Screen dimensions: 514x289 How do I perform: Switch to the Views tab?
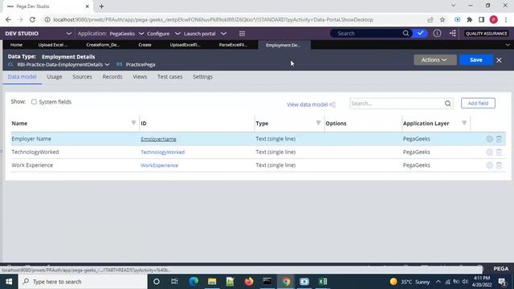140,77
